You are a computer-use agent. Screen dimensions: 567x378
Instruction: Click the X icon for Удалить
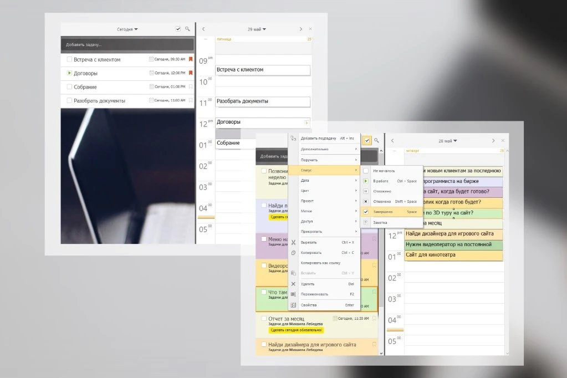point(294,284)
